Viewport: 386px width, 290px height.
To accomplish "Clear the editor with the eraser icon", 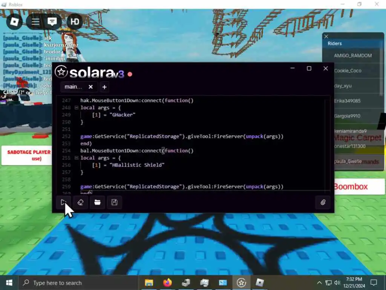I will point(81,202).
